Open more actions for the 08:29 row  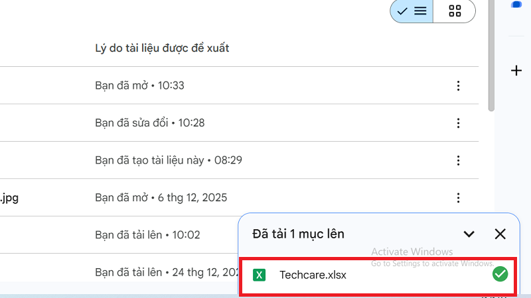click(457, 160)
